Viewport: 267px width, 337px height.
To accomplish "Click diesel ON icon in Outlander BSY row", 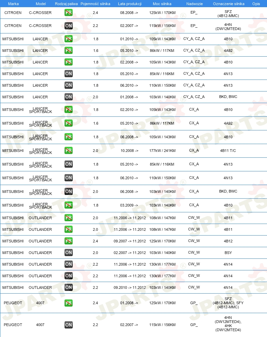I will click(x=68, y=253).
